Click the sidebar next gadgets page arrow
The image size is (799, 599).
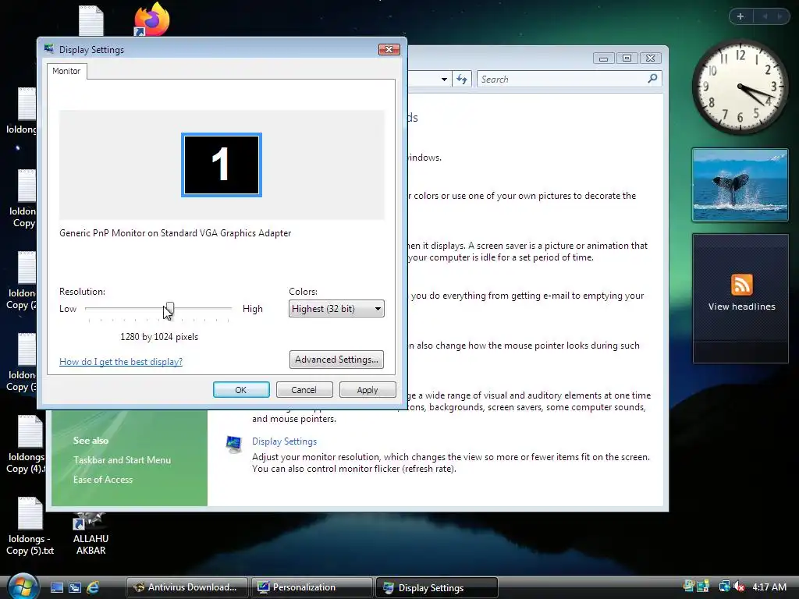[x=779, y=16]
